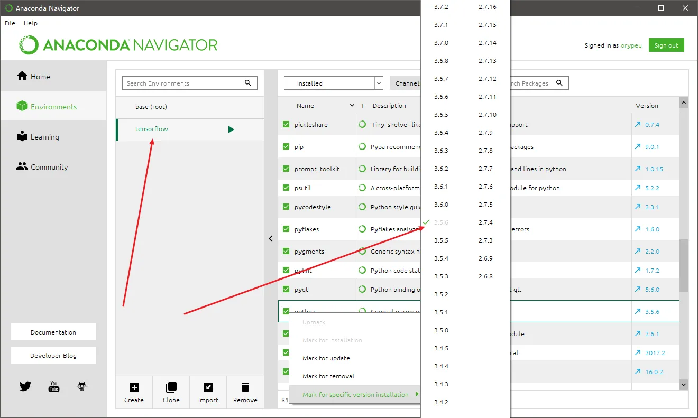
Task: Click the Description column header
Action: pos(389,106)
